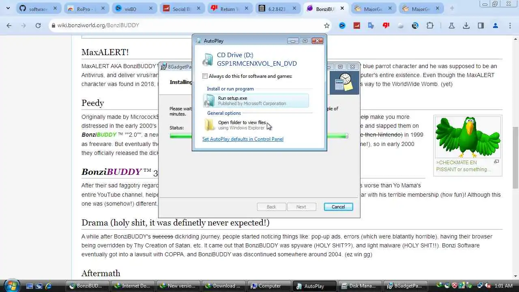Screen dimensions: 519x292
Task: Expand Chrome tab search dropdown
Action: [8, 9]
